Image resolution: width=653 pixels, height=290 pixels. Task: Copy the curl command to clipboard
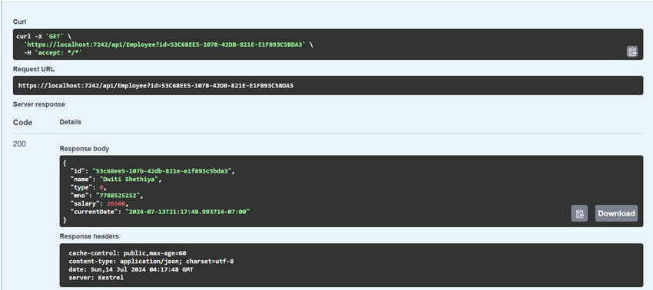tap(632, 51)
